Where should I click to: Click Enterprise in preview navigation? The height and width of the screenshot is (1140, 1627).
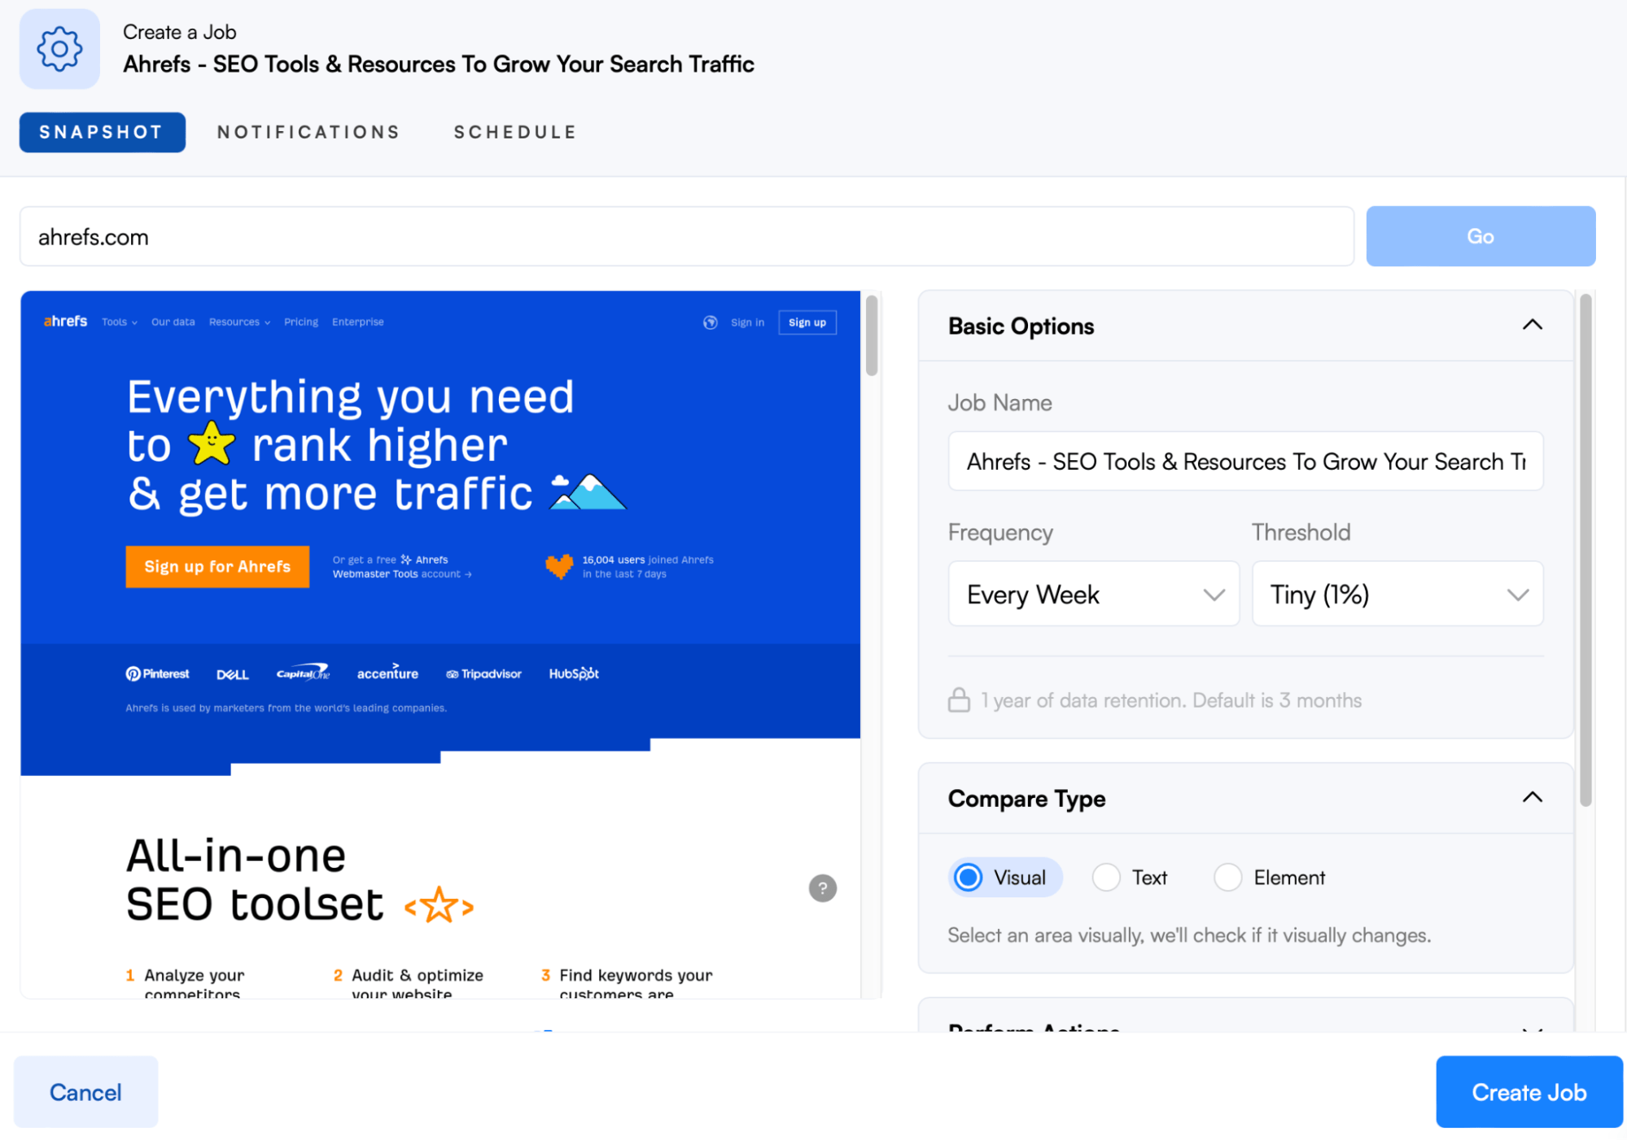[357, 322]
